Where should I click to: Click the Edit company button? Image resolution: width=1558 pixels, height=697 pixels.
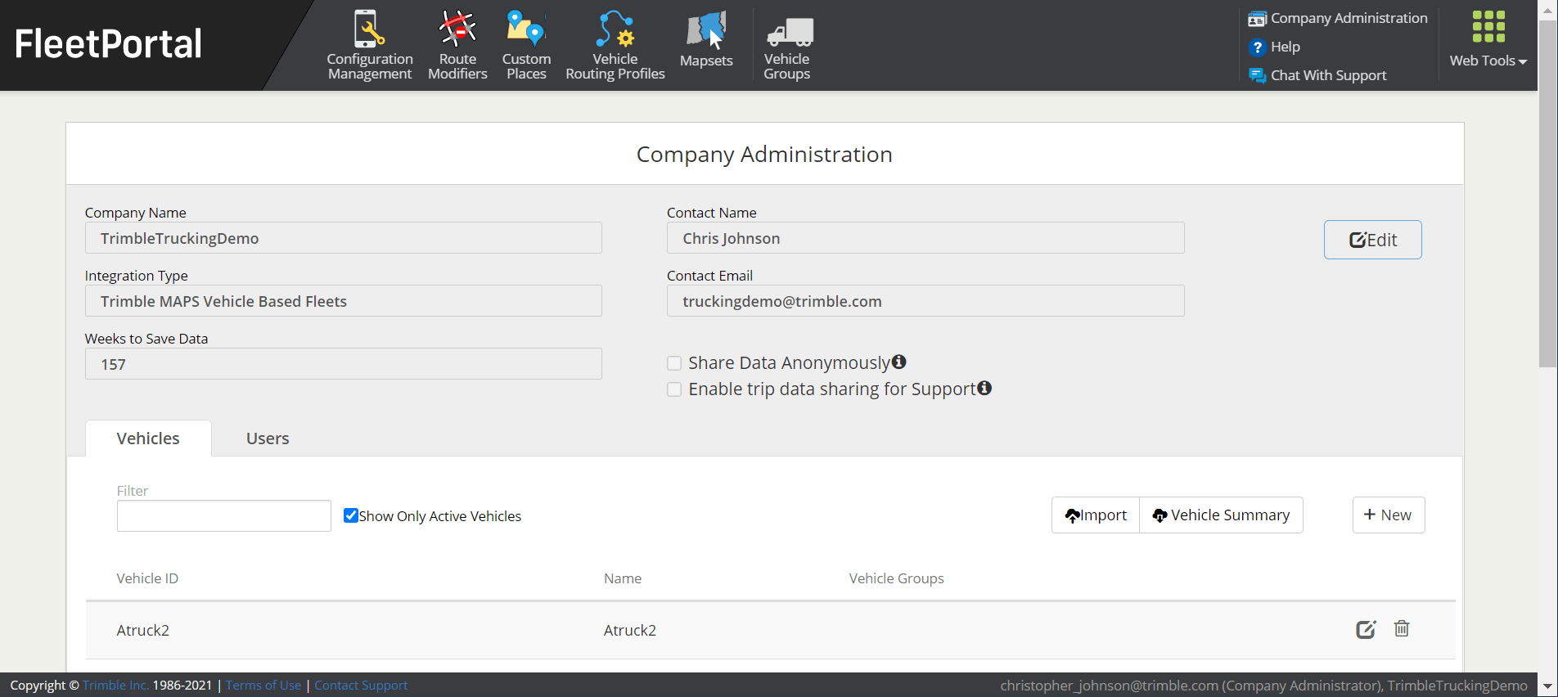click(1372, 240)
